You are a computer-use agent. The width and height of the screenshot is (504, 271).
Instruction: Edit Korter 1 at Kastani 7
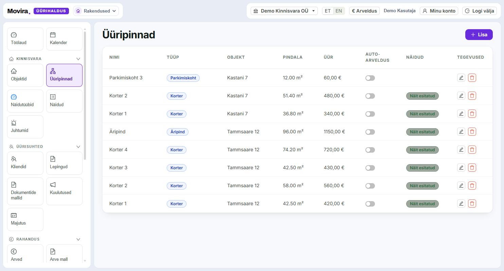coord(461,114)
